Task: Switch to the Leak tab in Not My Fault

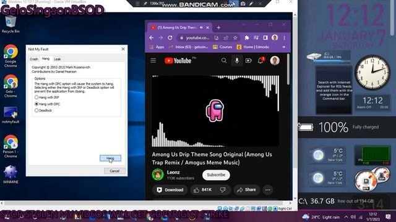Action: (x=58, y=59)
